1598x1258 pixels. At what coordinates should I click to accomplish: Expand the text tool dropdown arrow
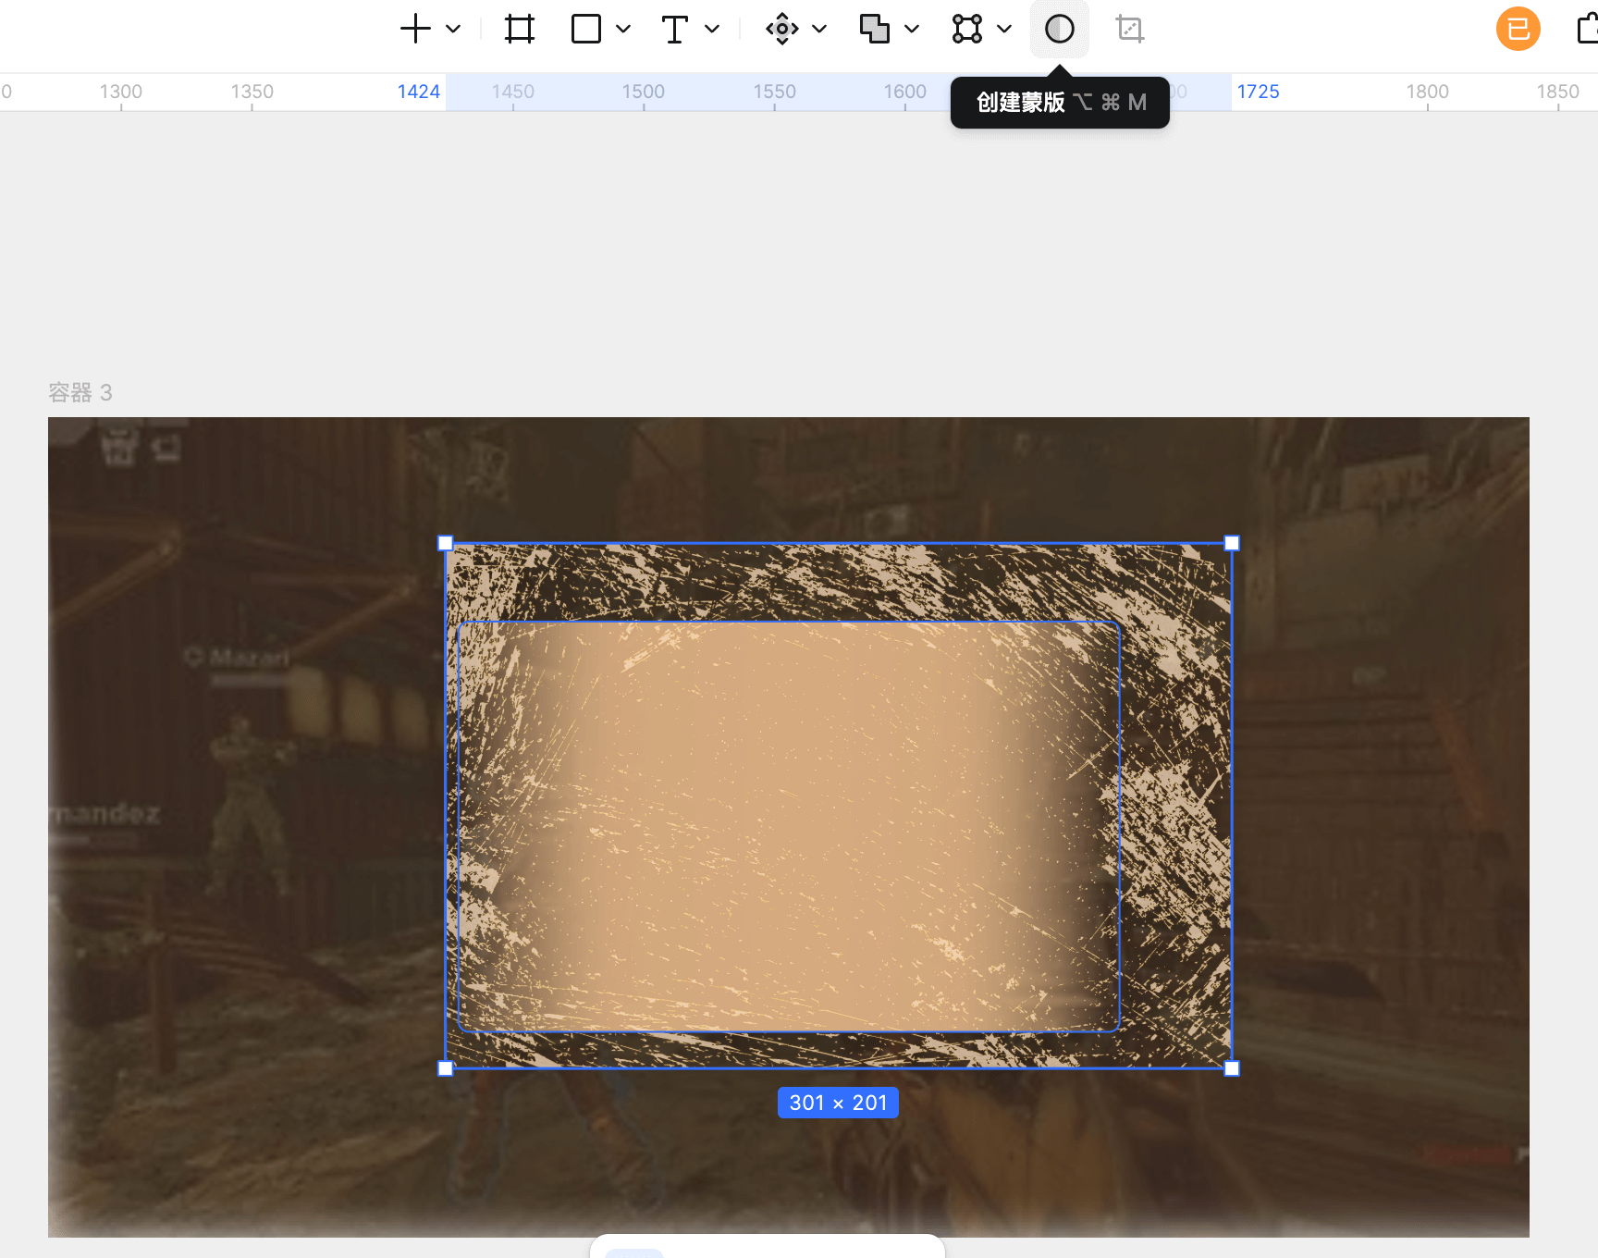(x=712, y=29)
